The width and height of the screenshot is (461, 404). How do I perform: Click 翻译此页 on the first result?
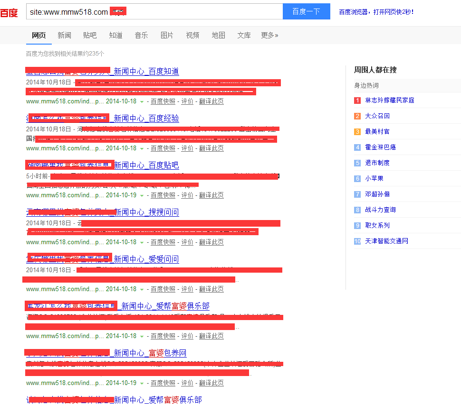pyautogui.click(x=211, y=101)
